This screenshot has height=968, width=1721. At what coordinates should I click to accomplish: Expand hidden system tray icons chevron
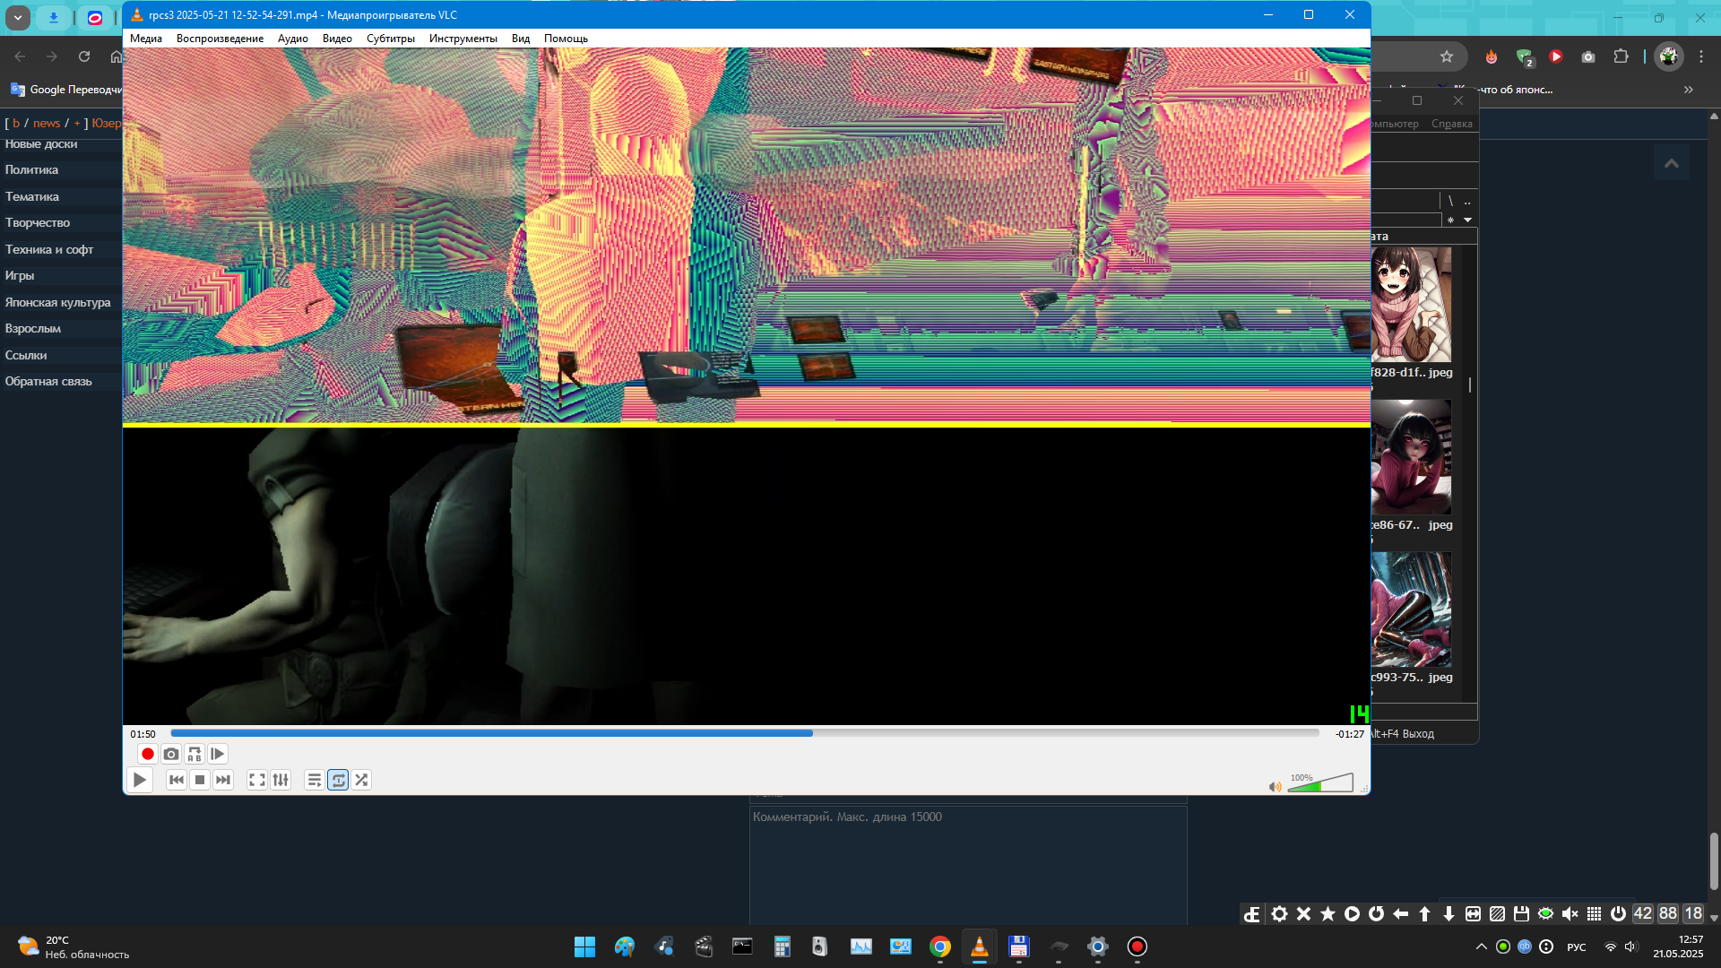(1481, 946)
